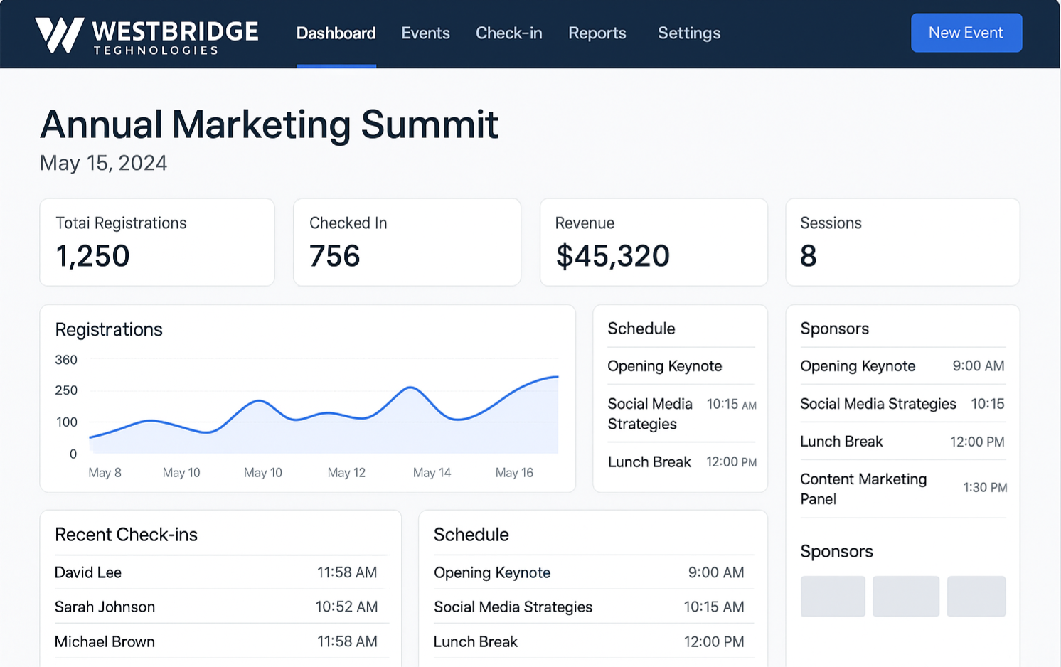Viewport: 1061px width, 667px height.
Task: Go to the Check-in tab
Action: pyautogui.click(x=508, y=33)
